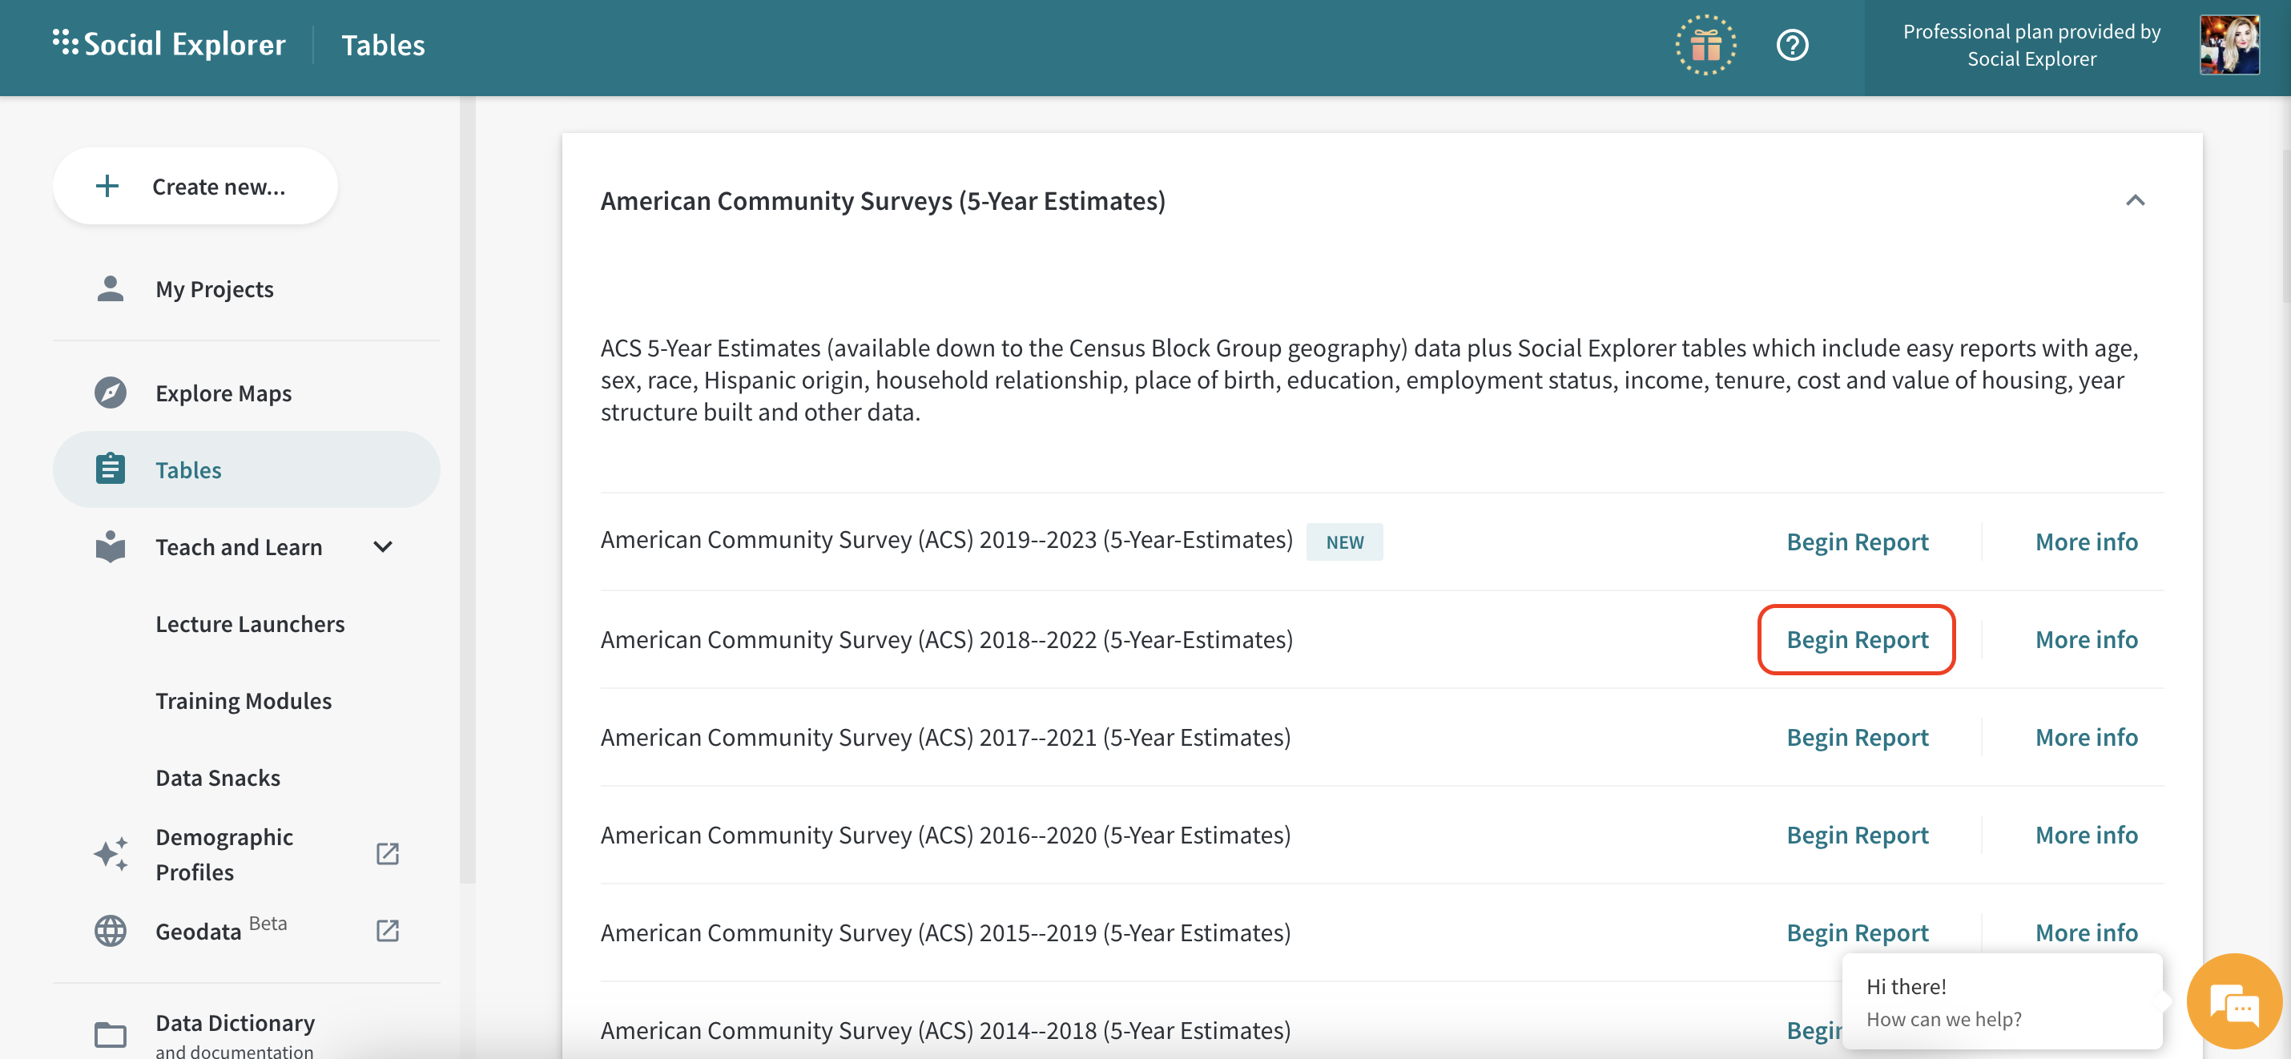Click the gift box icon in header
The image size is (2291, 1059).
pos(1705,46)
